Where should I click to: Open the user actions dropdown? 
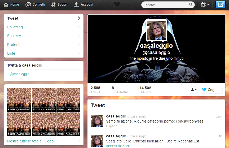click(x=194, y=90)
